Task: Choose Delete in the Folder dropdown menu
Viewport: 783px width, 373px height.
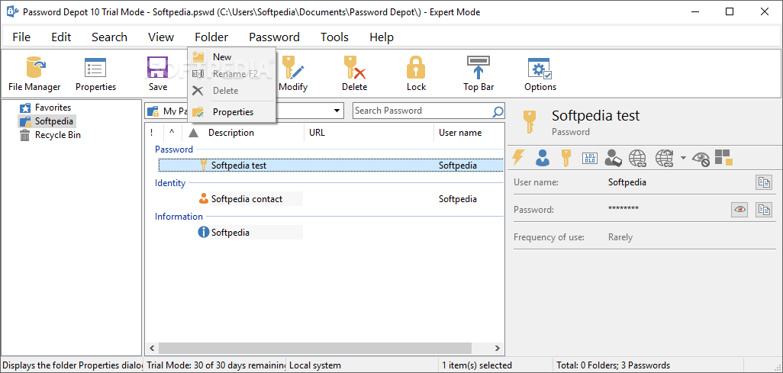Action: (232, 90)
